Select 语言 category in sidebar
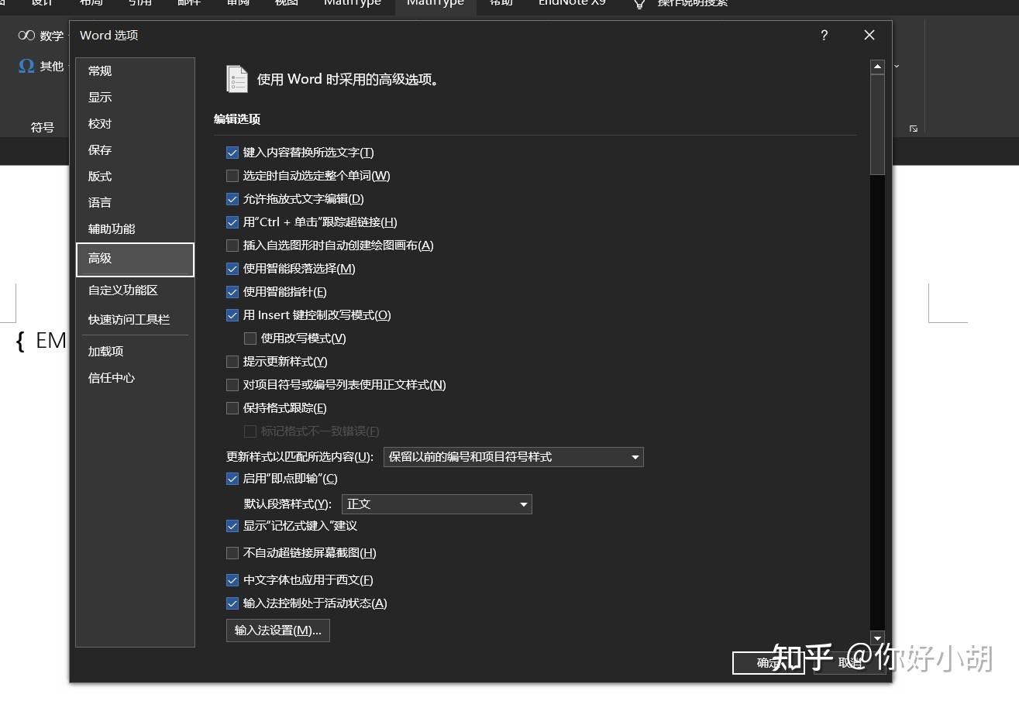The height and width of the screenshot is (701, 1019). tap(135, 202)
